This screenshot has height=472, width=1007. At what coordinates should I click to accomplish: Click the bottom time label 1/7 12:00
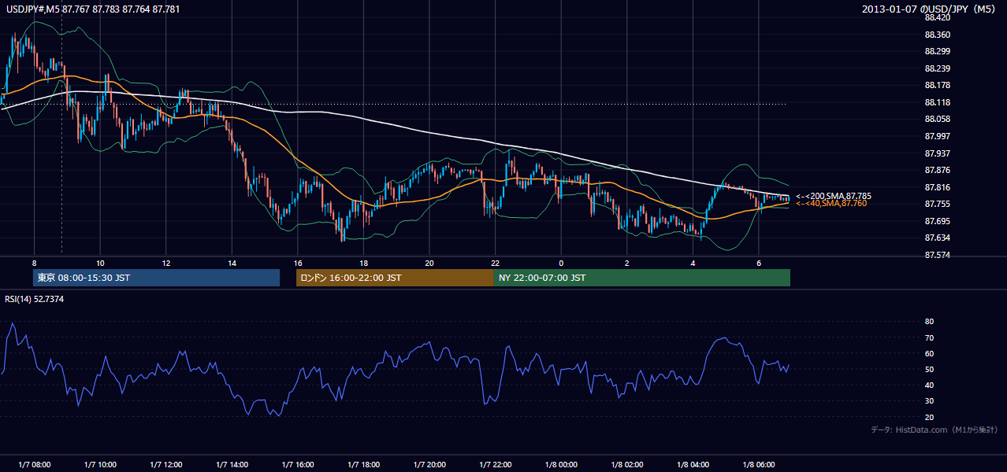pos(165,464)
